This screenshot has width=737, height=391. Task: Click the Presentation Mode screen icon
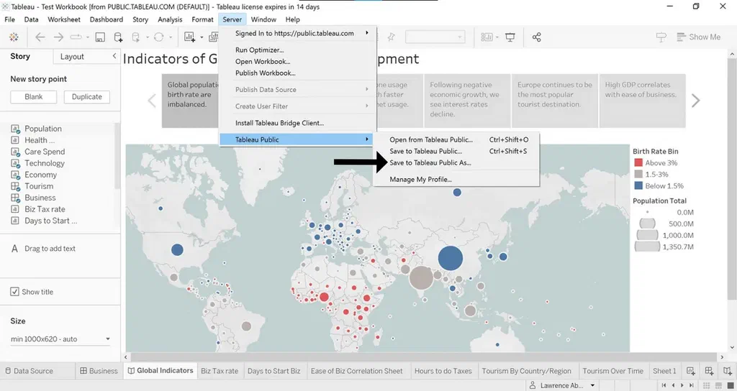[510, 37]
